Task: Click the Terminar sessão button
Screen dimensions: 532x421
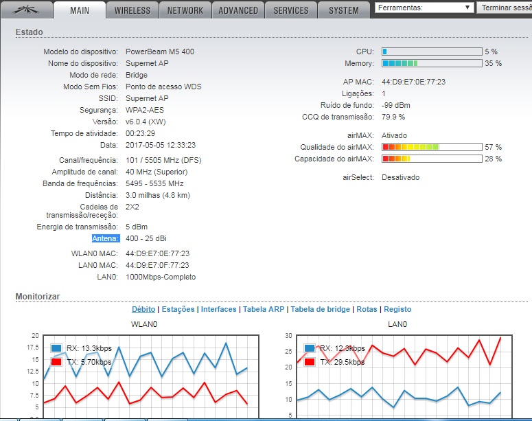Action: [505, 8]
